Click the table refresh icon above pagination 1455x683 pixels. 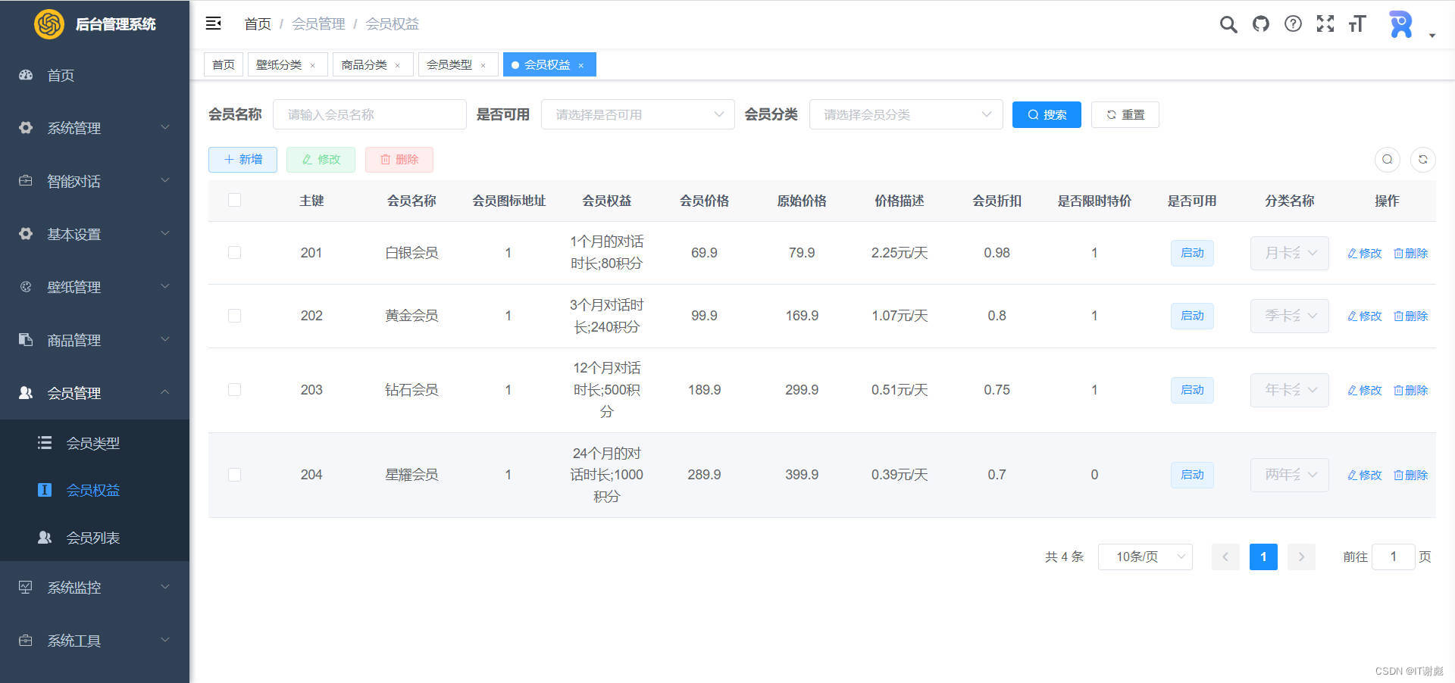coord(1422,160)
